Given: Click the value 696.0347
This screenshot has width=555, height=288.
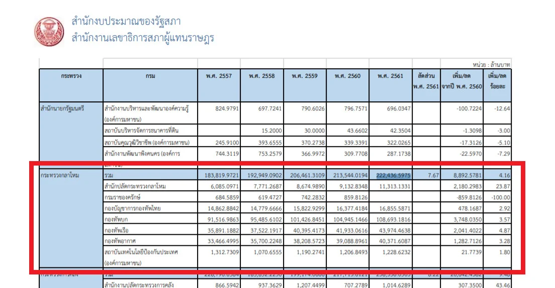Looking at the screenshot, I should 399,108.
